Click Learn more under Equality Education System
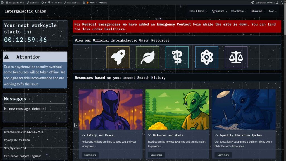This screenshot has width=286, height=161. pos(223,155)
